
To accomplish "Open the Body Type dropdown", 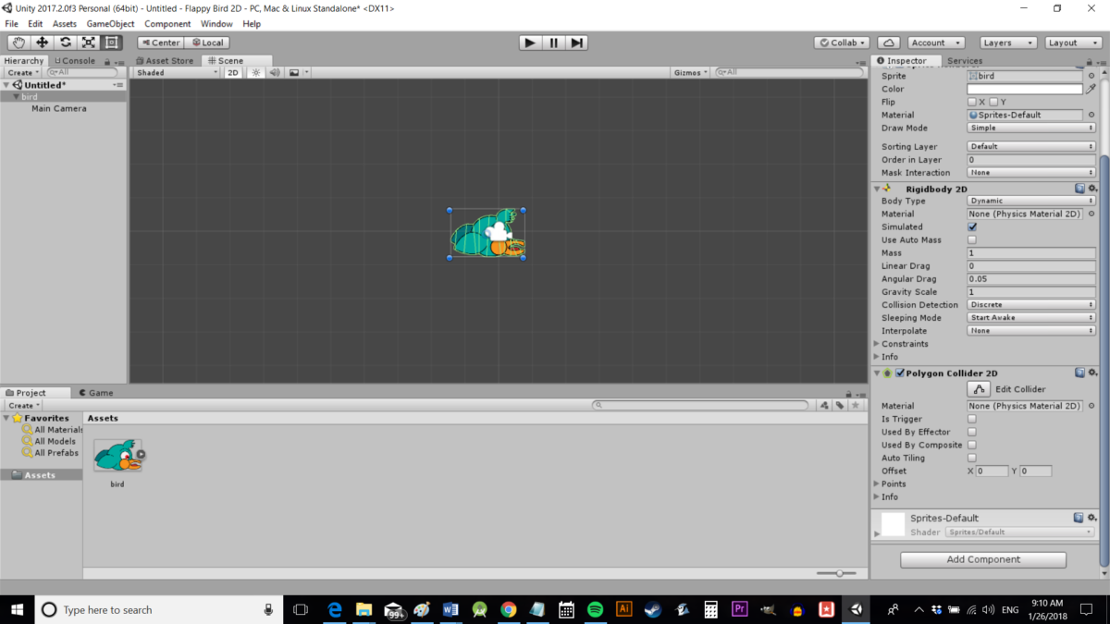I will [x=1030, y=201].
